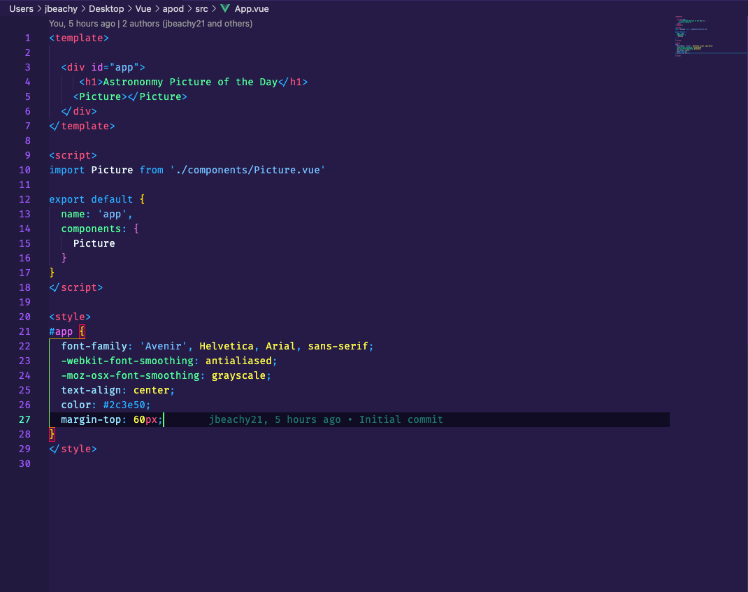748x592 pixels.
Task: Click the closing </template> tag
Action: coord(82,126)
